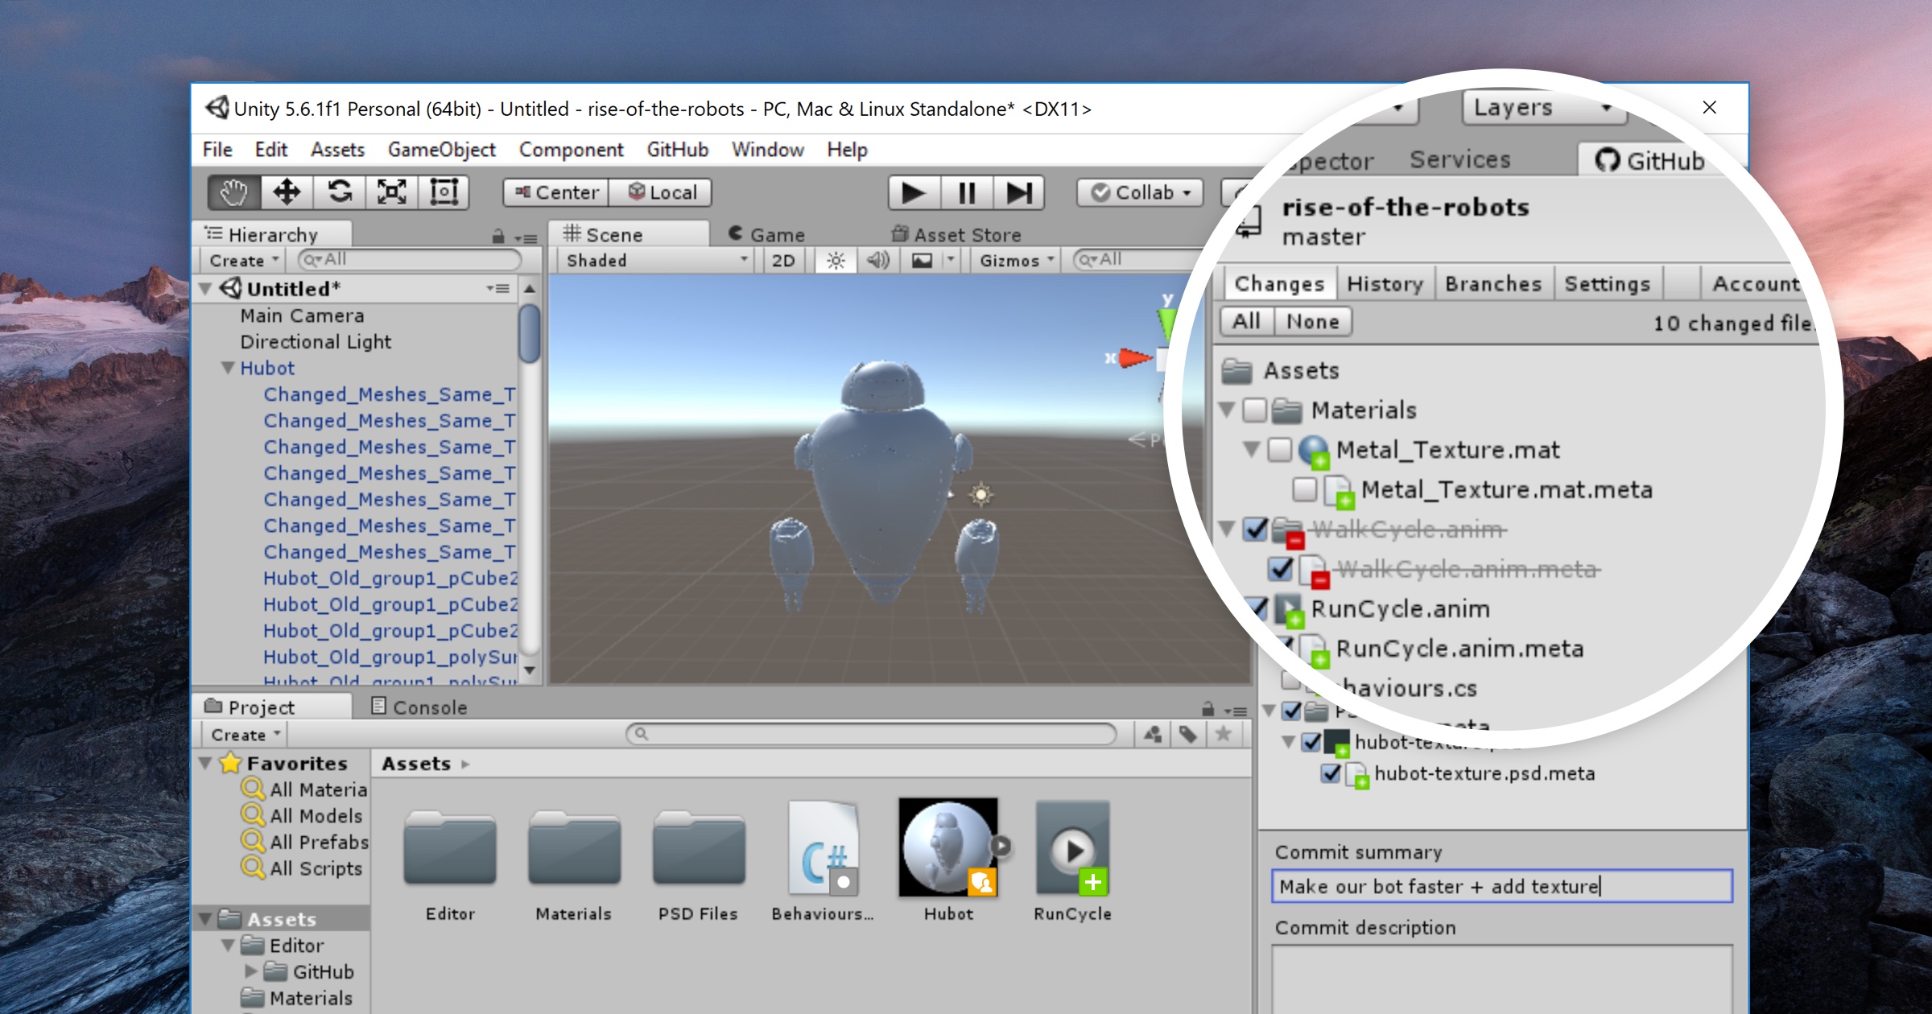
Task: Click the Step frame button
Action: [1018, 193]
